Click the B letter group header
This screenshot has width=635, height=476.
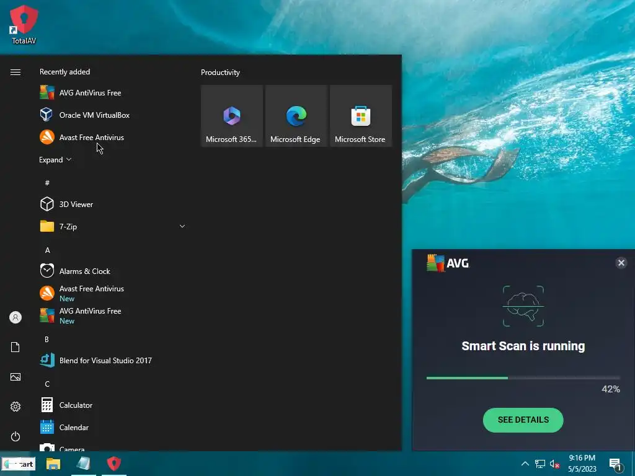(47, 339)
